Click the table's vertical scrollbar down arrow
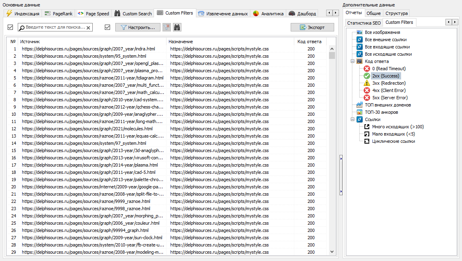 tap(332, 252)
